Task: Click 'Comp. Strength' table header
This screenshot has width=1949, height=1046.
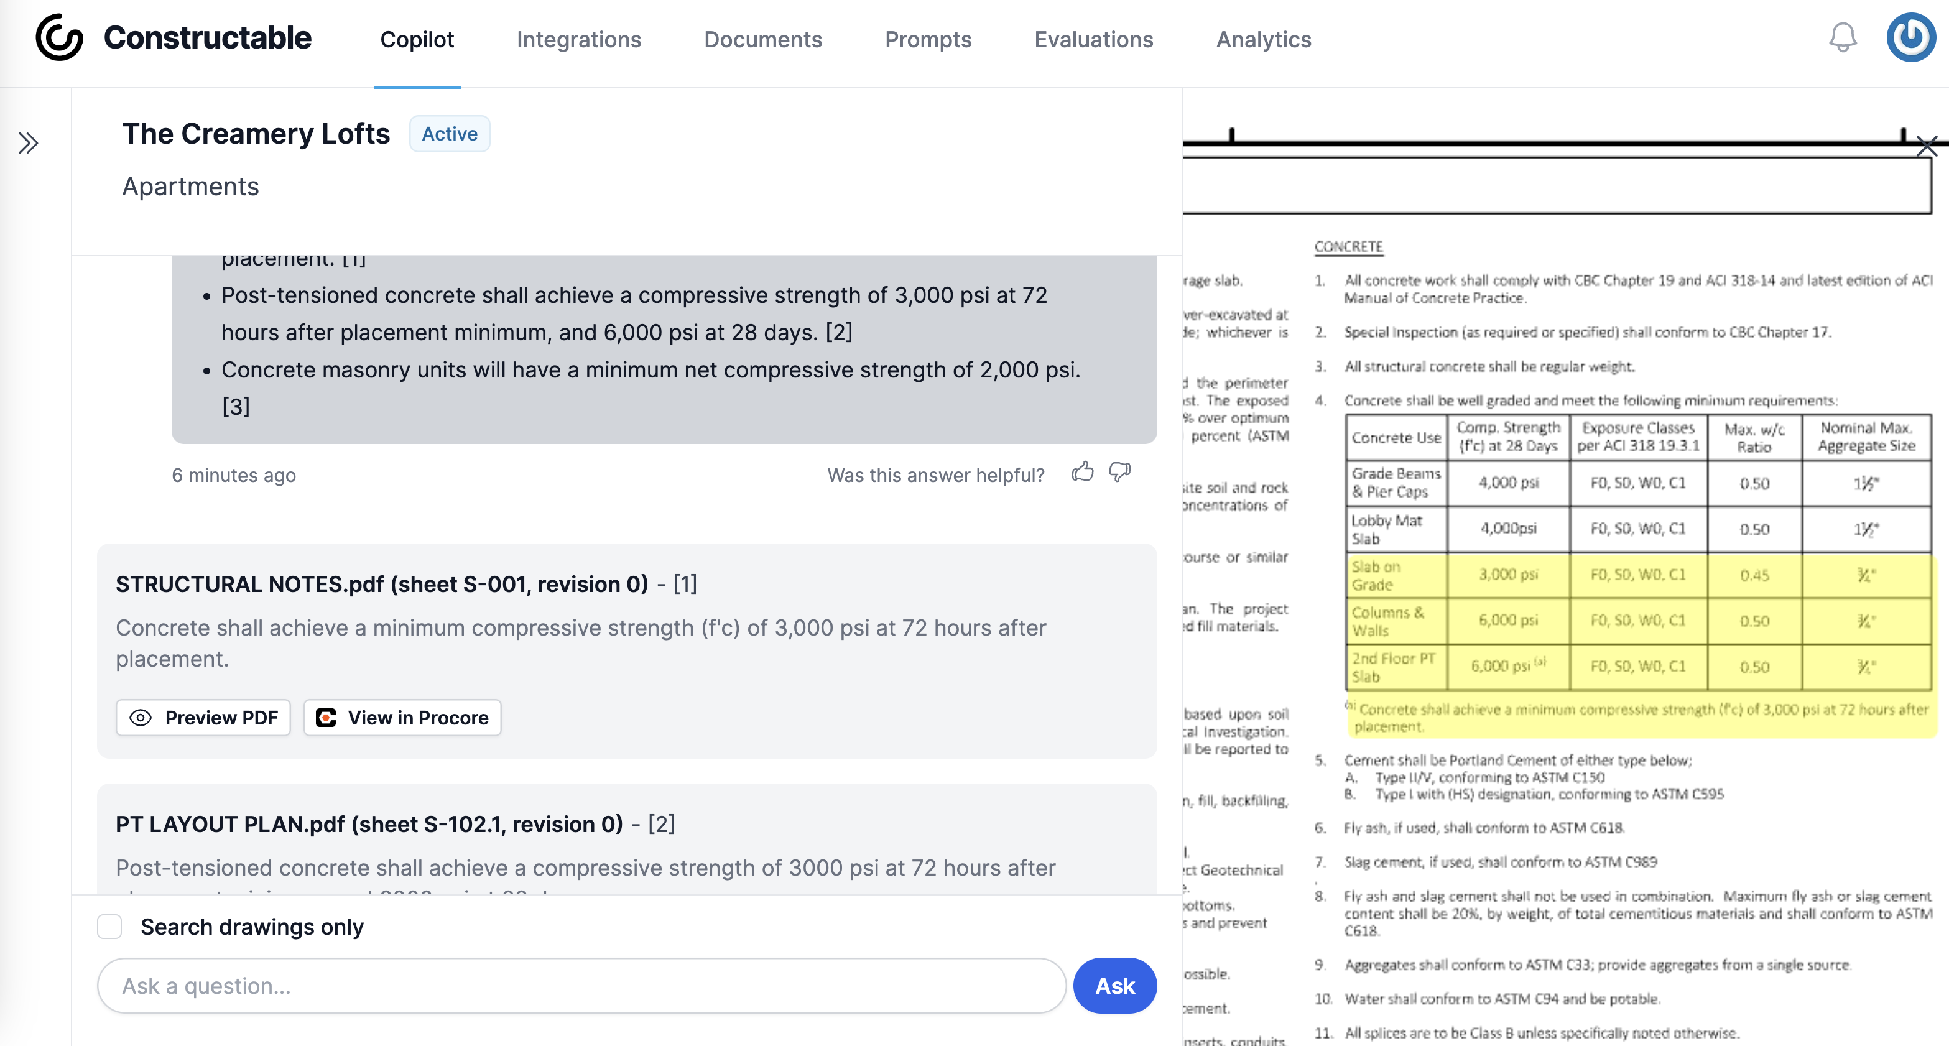Action: pos(1508,437)
